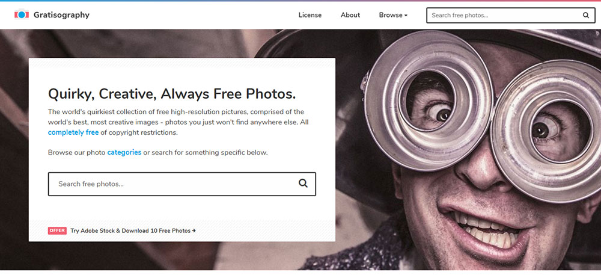Click the red OFFER badge

(57, 230)
